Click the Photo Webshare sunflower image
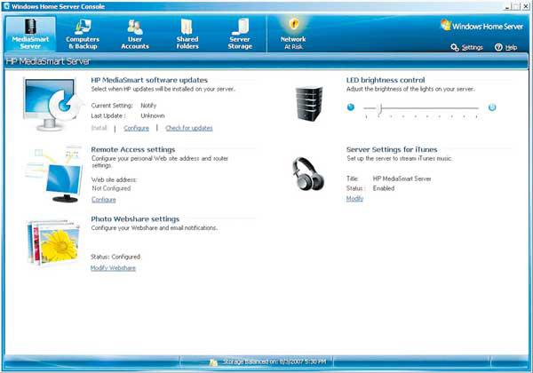 tap(53, 242)
